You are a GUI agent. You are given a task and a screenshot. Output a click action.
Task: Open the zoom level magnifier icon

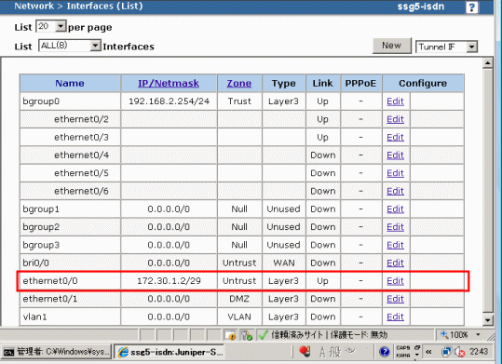click(444, 335)
